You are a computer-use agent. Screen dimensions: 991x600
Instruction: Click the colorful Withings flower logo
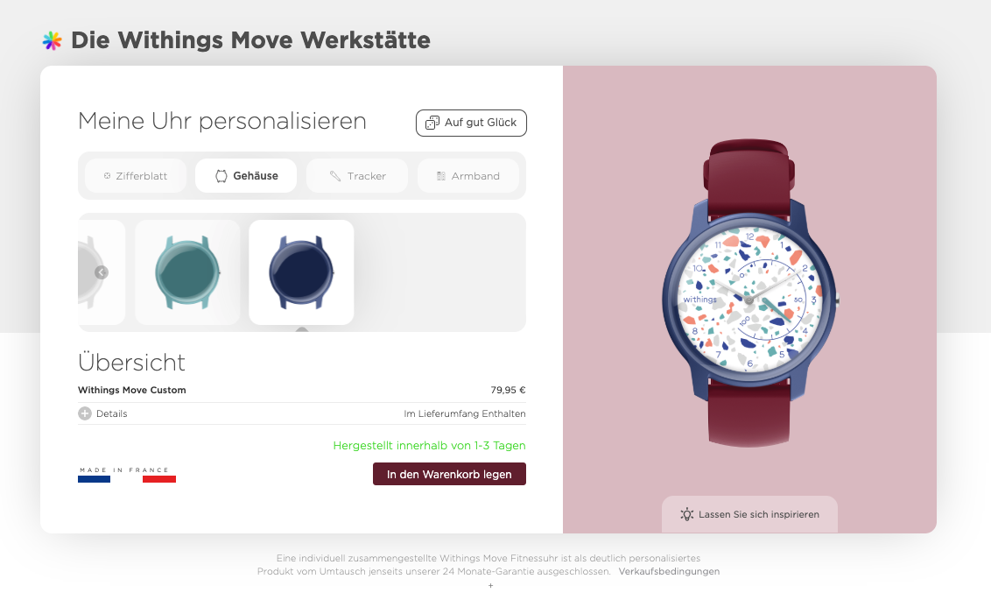pyautogui.click(x=52, y=40)
